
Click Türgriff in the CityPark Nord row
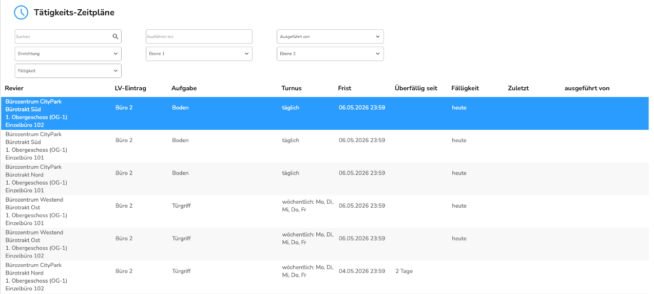tap(181, 271)
